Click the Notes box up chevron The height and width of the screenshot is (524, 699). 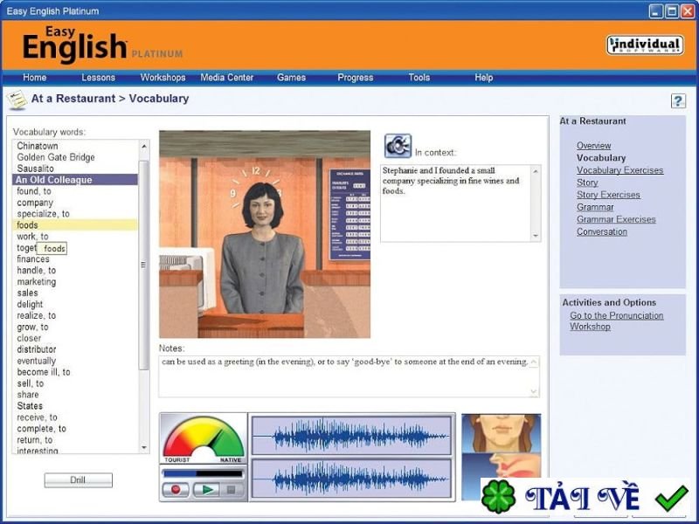pos(534,362)
